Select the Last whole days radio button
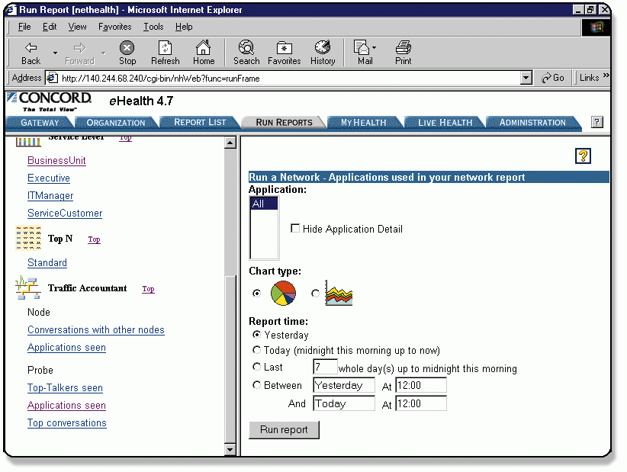Viewport: 627px width, 472px height. (x=257, y=367)
